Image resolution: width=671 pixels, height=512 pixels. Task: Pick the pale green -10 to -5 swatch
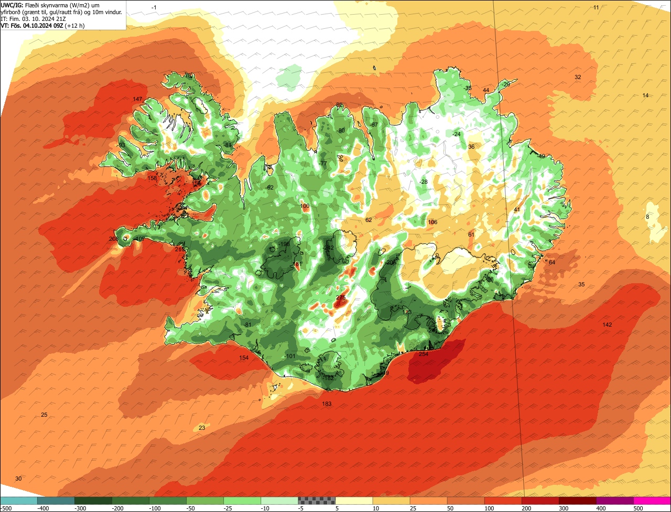(279, 500)
